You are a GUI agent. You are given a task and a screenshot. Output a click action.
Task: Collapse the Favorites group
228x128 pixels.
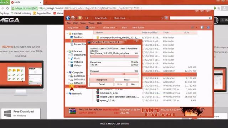(x=67, y=34)
